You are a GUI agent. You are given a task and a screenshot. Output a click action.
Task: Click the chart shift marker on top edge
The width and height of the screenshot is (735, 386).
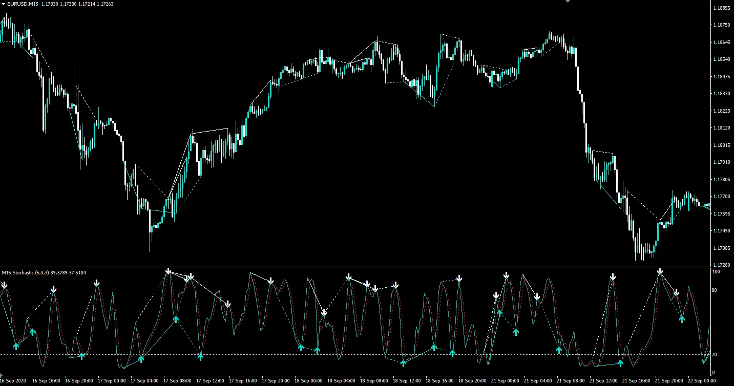click(568, 2)
